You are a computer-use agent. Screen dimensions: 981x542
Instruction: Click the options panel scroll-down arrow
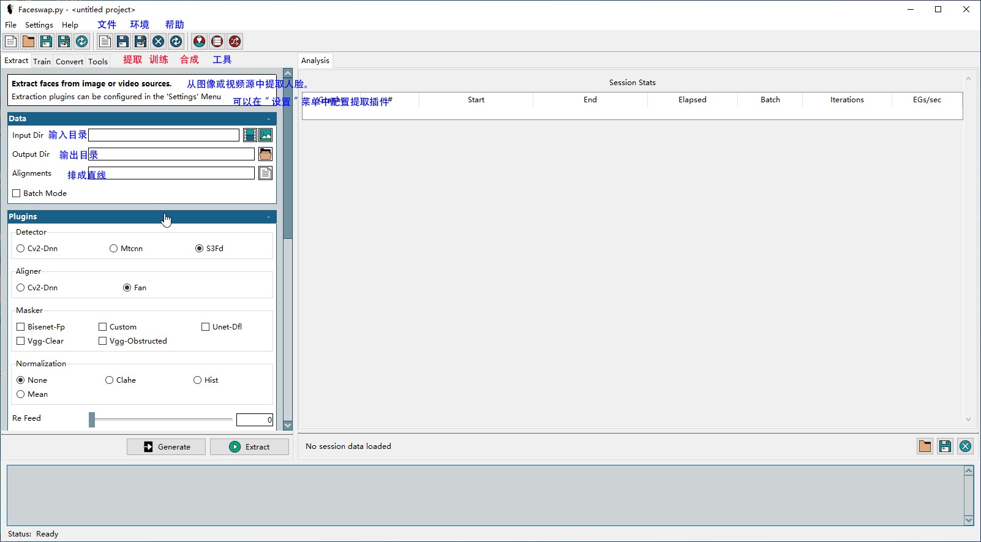(288, 426)
